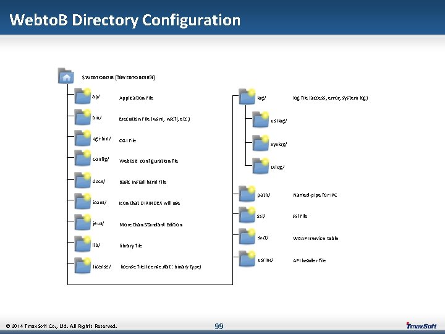Open the usrinc/ folder icon
This screenshot has height=334, width=445.
tap(247, 259)
